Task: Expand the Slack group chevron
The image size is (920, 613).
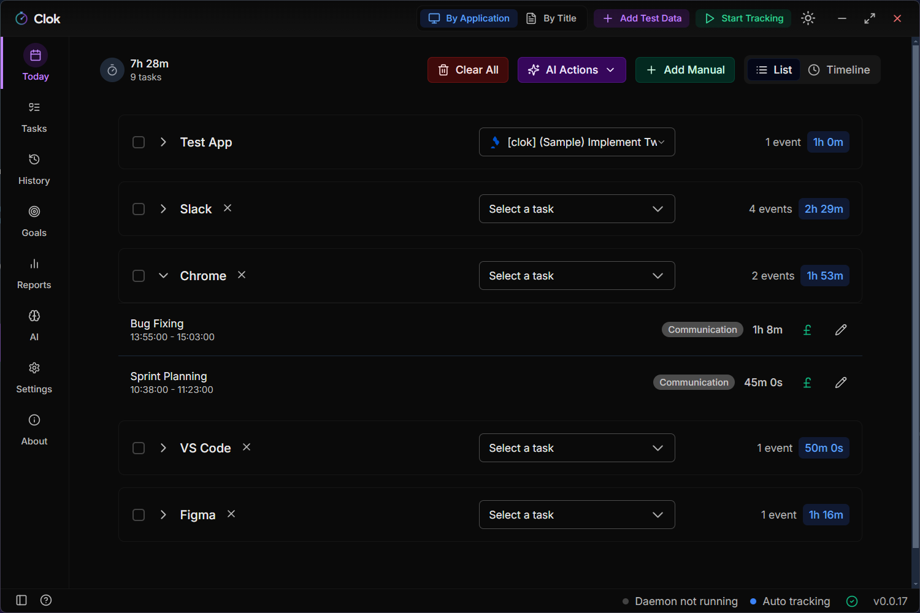Action: (163, 208)
